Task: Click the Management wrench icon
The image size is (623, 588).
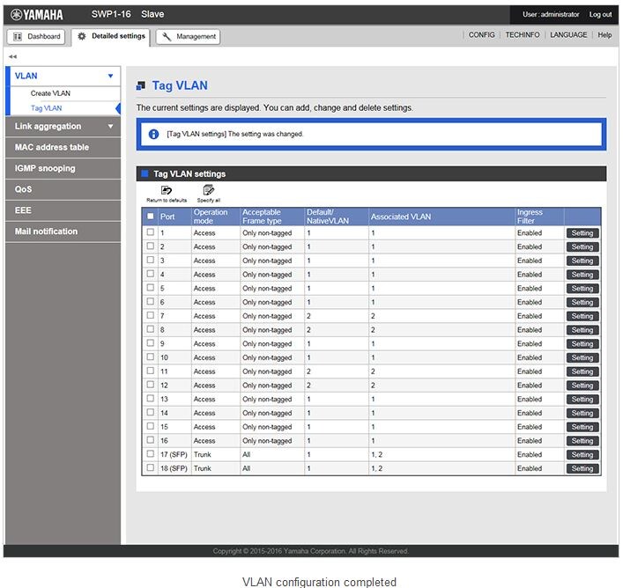Action: click(167, 37)
